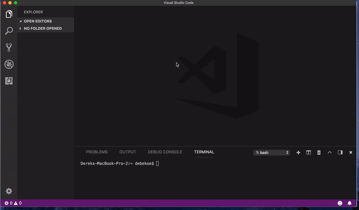Select the terminal '1: bash' dropdown
Screen dimensions: 359x210
(272, 153)
